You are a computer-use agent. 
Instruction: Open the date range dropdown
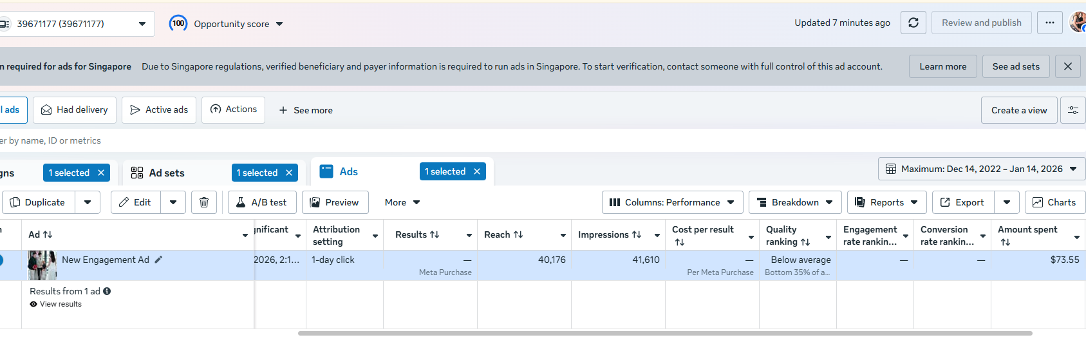[x=982, y=169]
